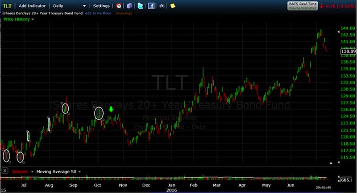
Task: Click the purple stacked pages icon
Action: (129, 6)
